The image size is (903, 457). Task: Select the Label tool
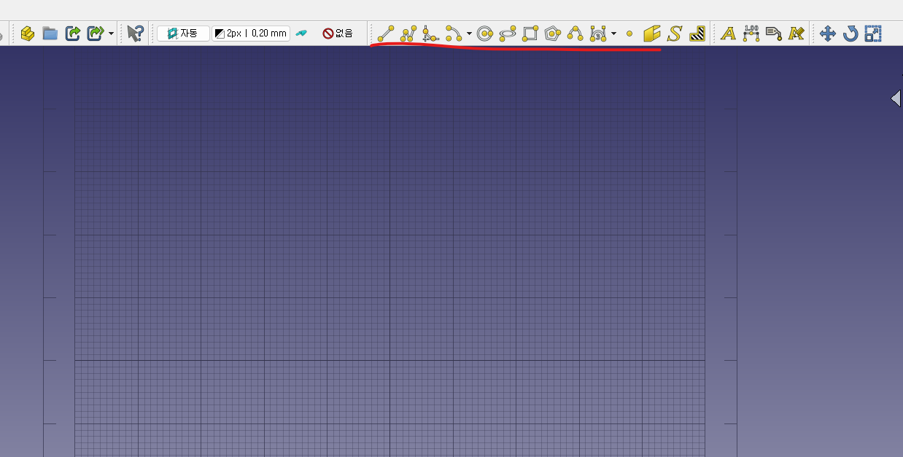pyautogui.click(x=774, y=34)
